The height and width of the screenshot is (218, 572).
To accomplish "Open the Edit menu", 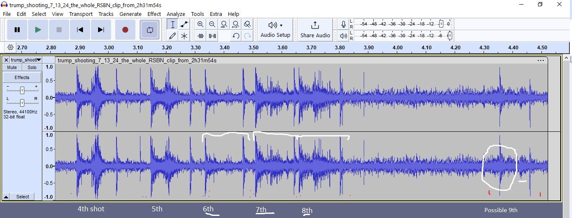I will pyautogui.click(x=21, y=14).
